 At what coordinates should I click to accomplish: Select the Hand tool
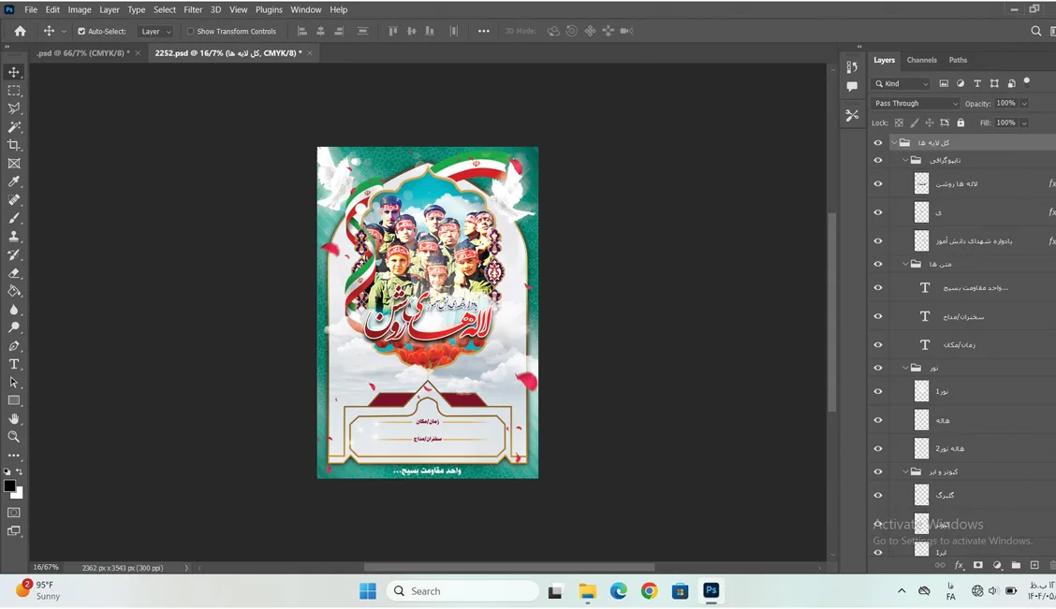click(x=13, y=418)
